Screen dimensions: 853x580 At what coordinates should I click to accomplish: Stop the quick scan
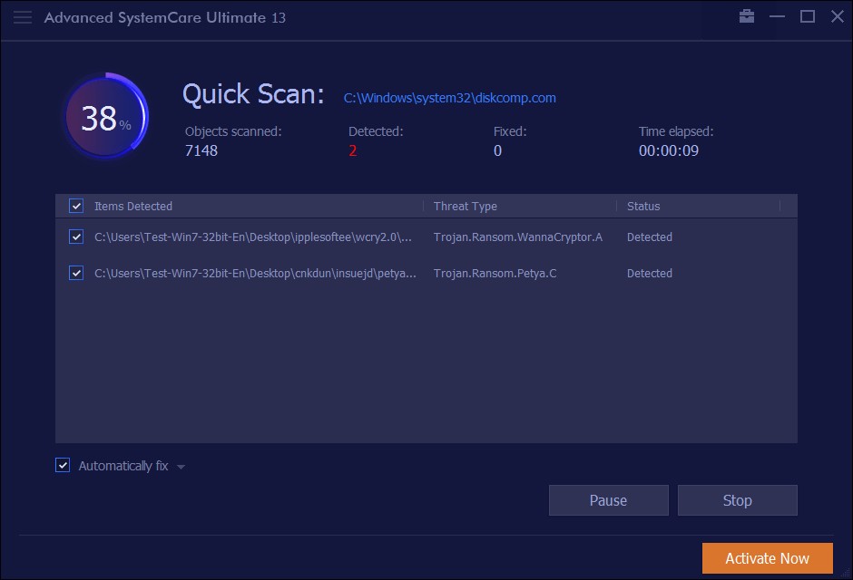pos(737,499)
